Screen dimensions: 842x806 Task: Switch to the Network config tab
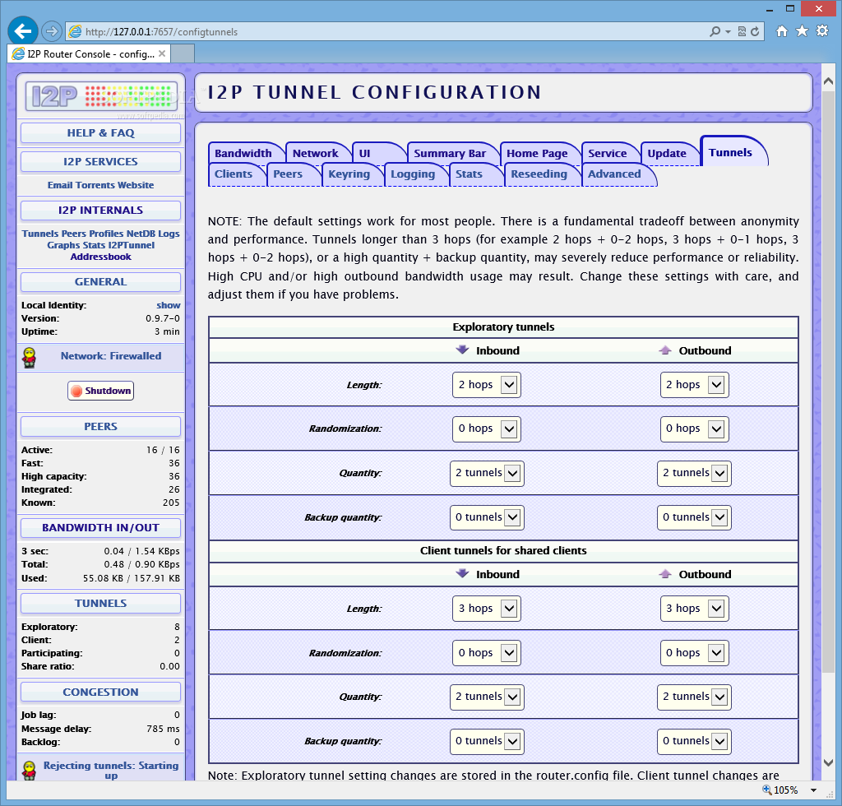pos(316,154)
